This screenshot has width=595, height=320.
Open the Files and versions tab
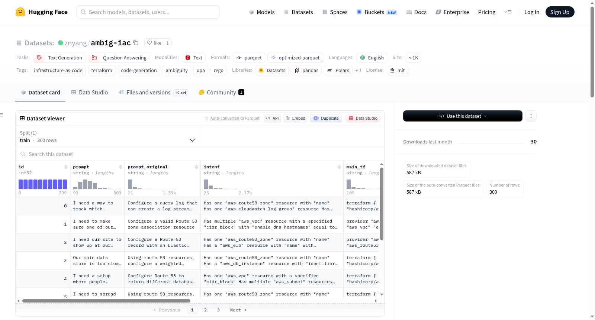(x=153, y=93)
